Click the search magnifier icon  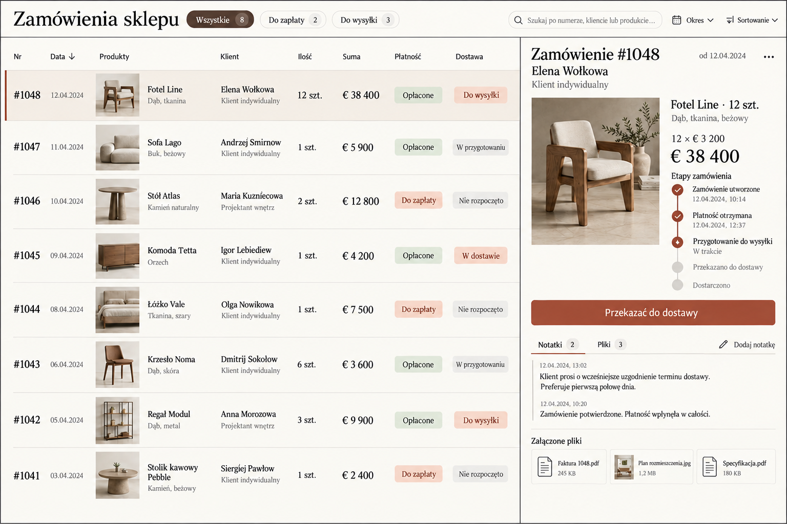518,20
